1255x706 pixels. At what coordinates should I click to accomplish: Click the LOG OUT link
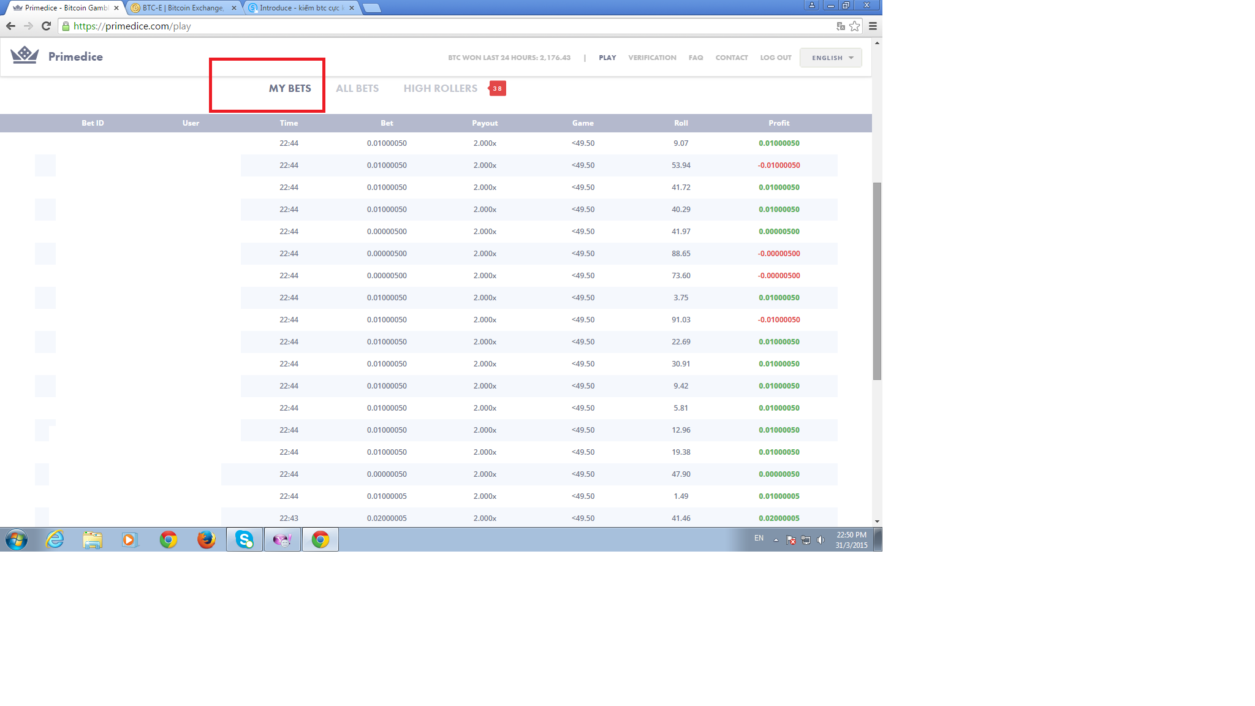point(776,58)
